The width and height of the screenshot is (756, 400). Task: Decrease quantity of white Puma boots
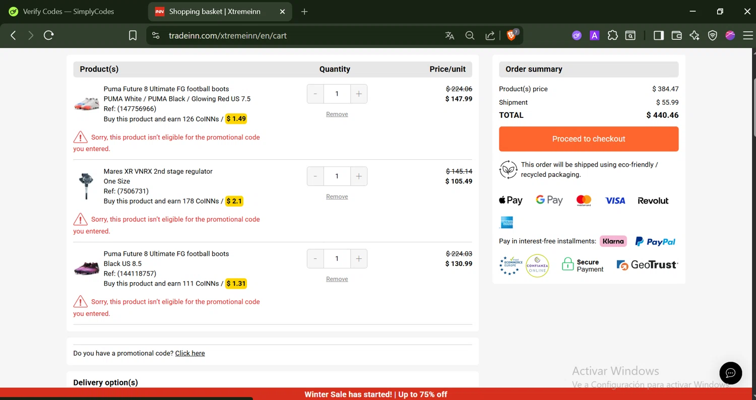pyautogui.click(x=316, y=94)
